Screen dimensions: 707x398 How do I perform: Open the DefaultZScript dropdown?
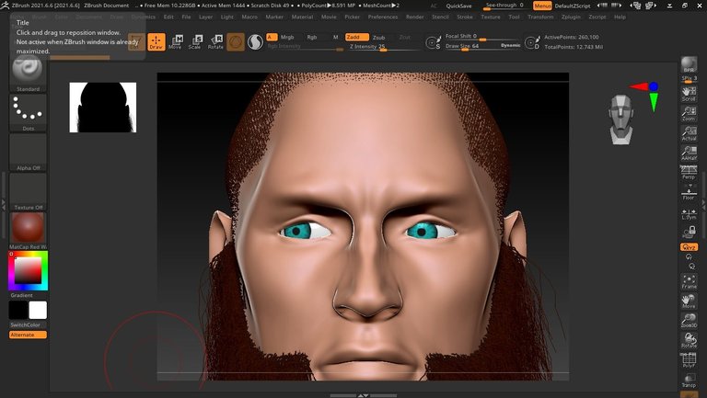click(x=573, y=6)
